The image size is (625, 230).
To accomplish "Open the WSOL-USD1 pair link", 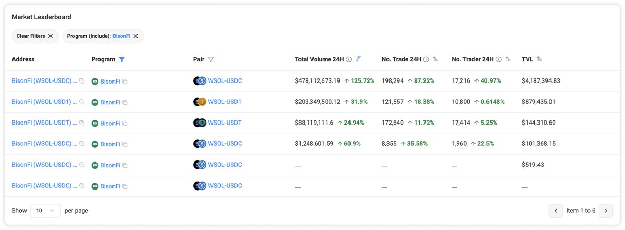I will (224, 102).
